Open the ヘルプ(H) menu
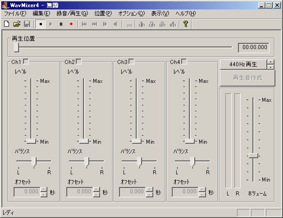Viewport: 283px width, 218px height. pyautogui.click(x=186, y=14)
